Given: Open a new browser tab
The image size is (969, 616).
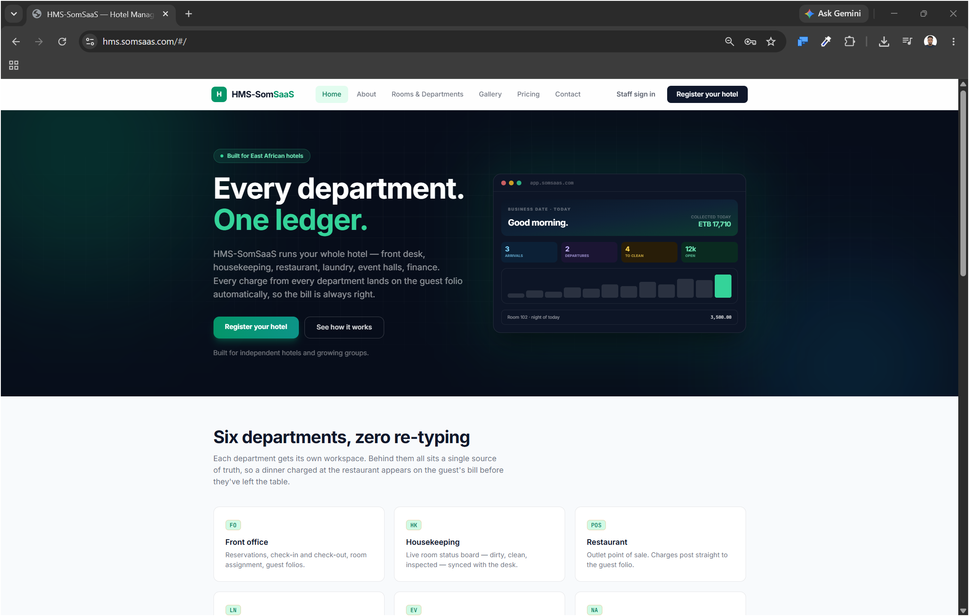Looking at the screenshot, I should (189, 14).
